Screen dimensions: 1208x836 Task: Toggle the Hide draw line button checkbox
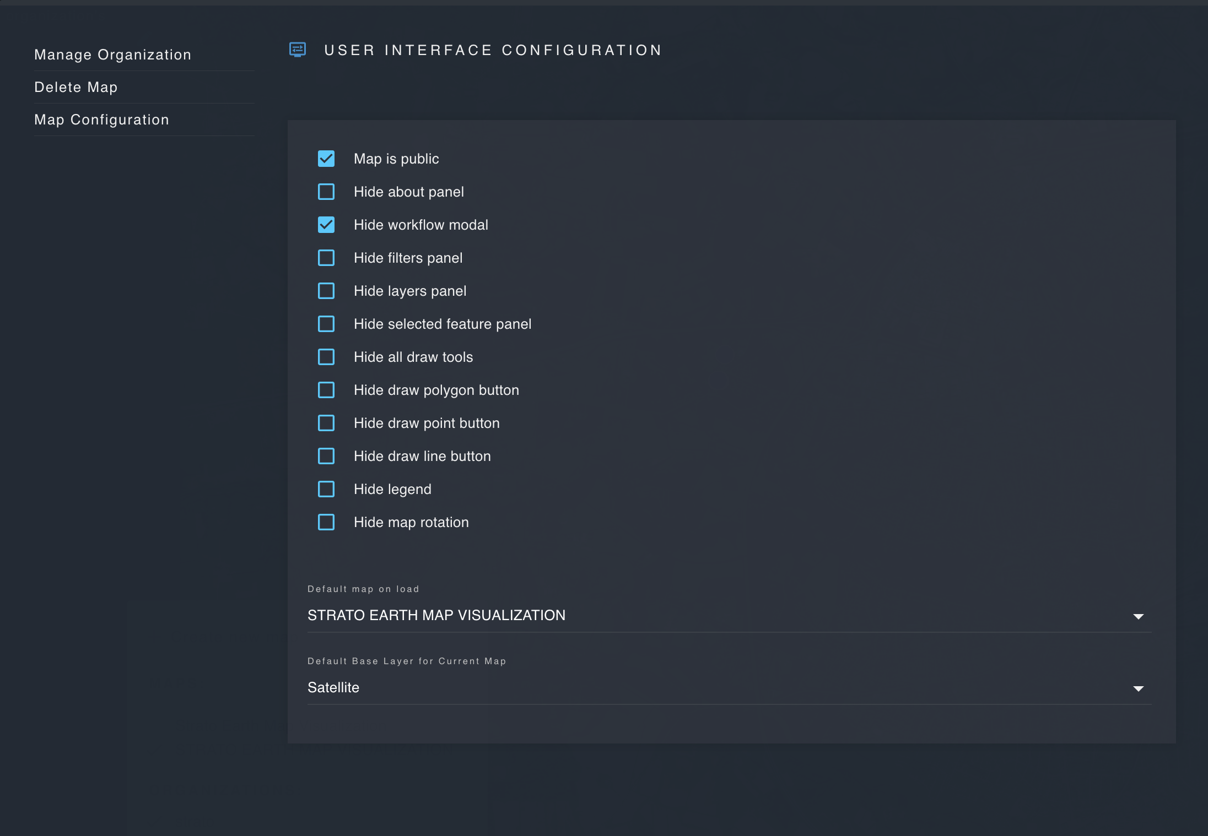[326, 456]
